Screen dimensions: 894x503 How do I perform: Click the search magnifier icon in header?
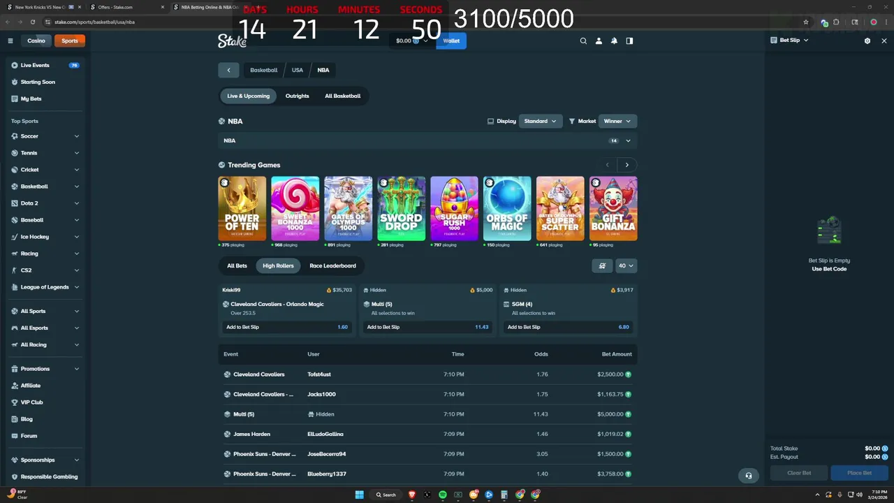[x=583, y=41]
